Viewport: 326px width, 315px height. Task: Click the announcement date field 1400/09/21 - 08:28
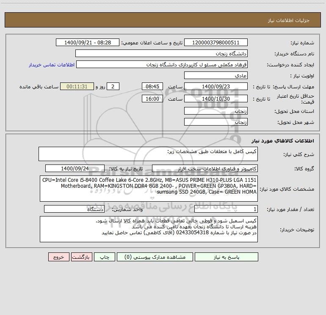88,42
